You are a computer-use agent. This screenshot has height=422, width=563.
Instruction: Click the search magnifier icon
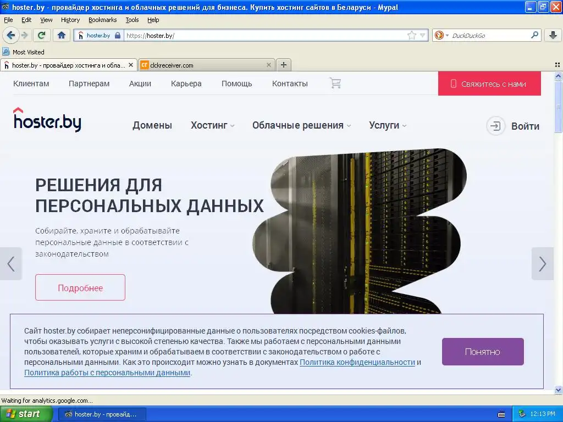coord(534,35)
